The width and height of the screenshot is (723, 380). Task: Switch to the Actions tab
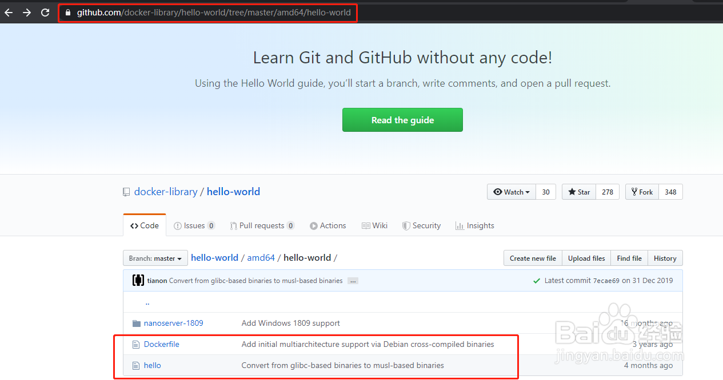coord(328,225)
